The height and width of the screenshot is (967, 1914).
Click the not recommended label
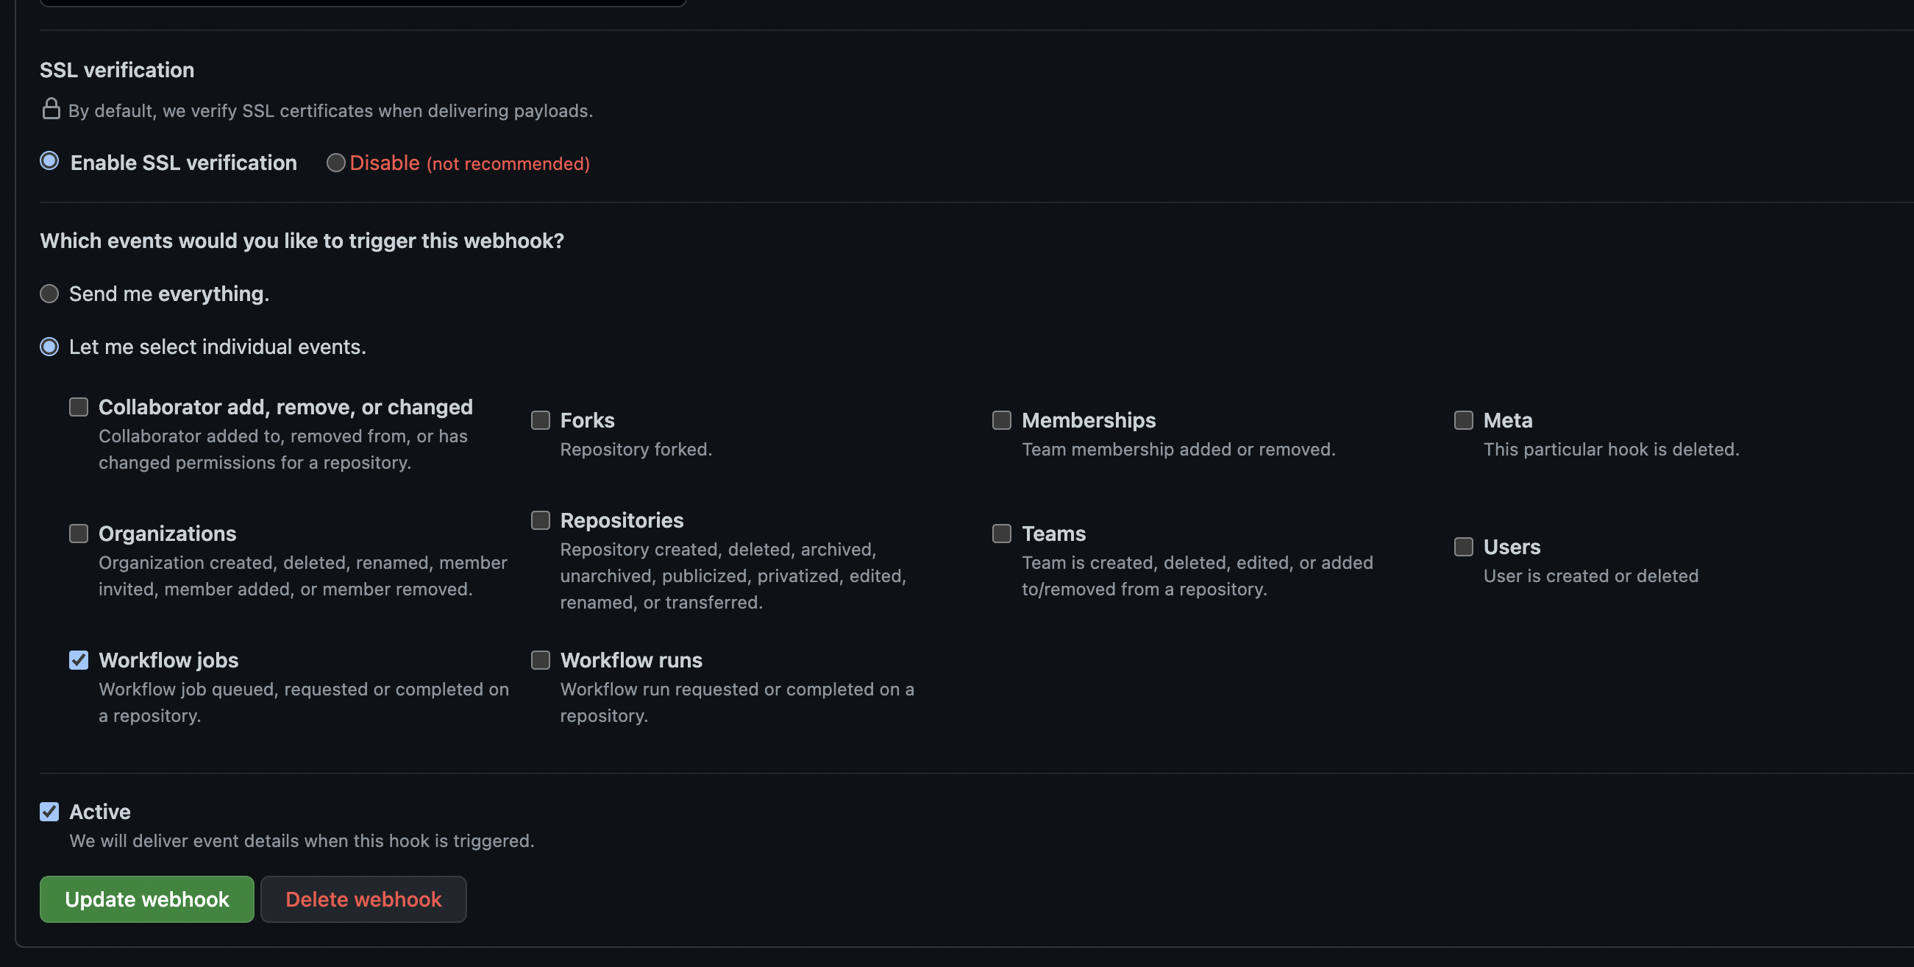[508, 163]
